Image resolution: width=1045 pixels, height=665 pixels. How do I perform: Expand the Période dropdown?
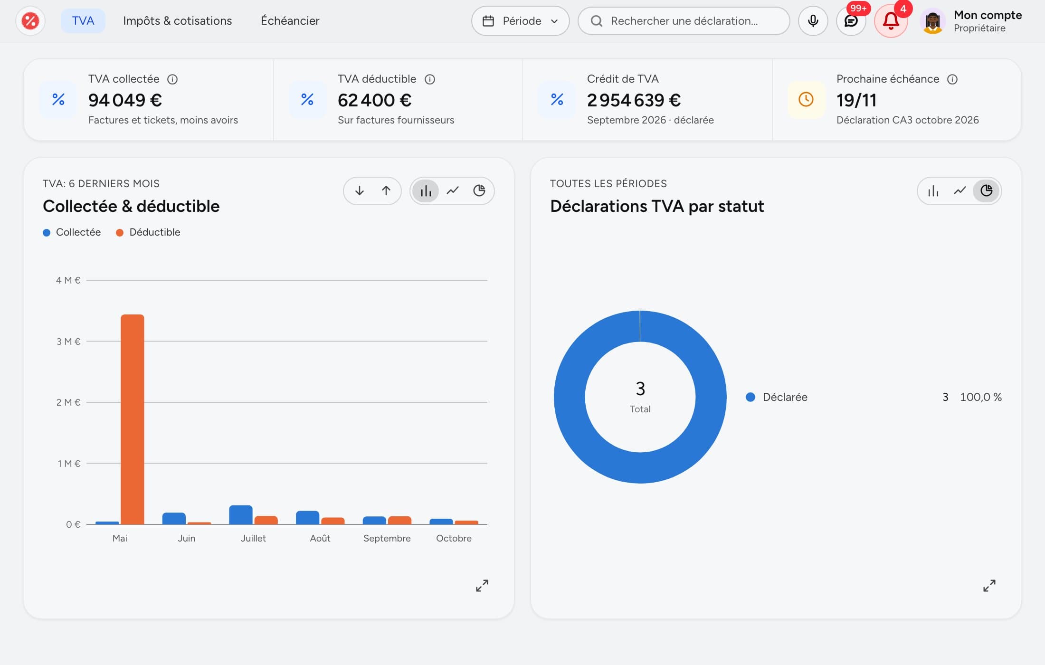(520, 21)
